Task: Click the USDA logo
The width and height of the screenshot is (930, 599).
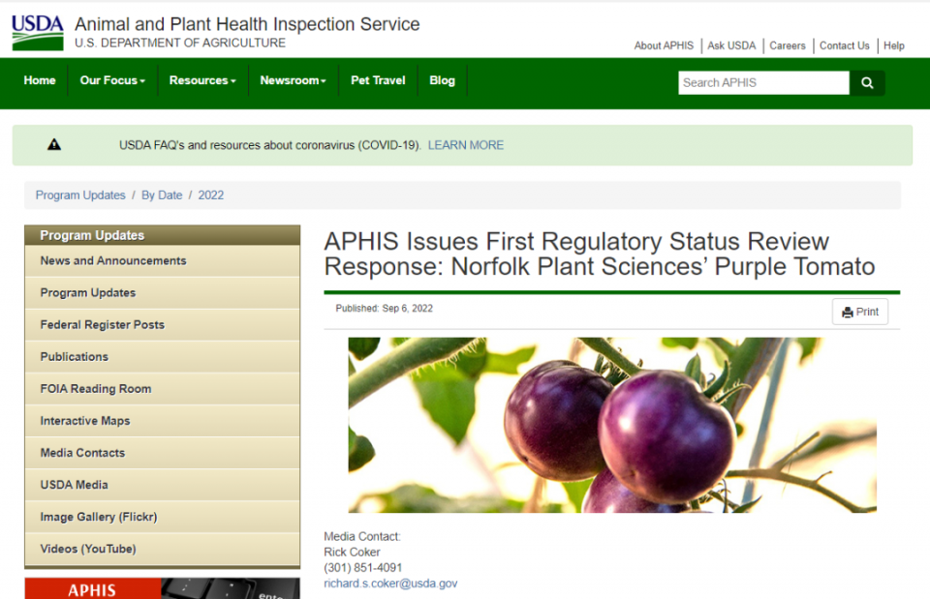Action: pos(38,32)
